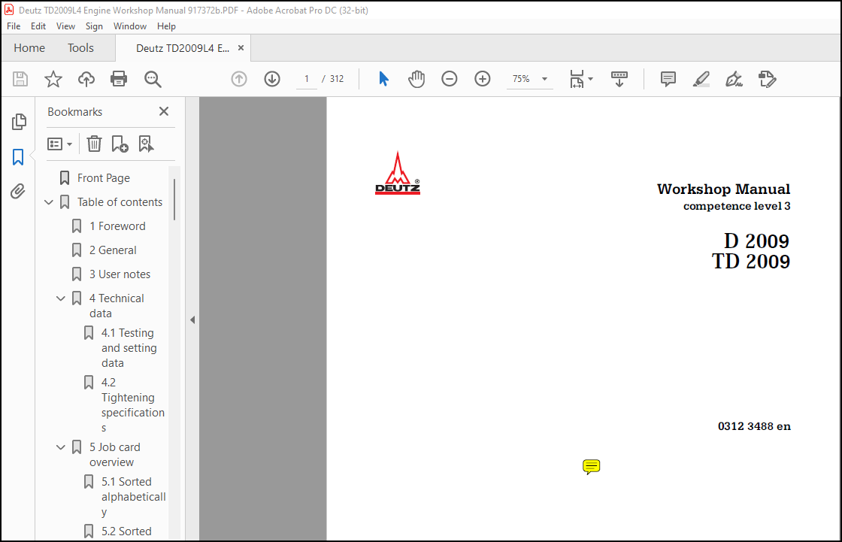The width and height of the screenshot is (842, 542).
Task: Activate the Hand pan tool
Action: (416, 79)
